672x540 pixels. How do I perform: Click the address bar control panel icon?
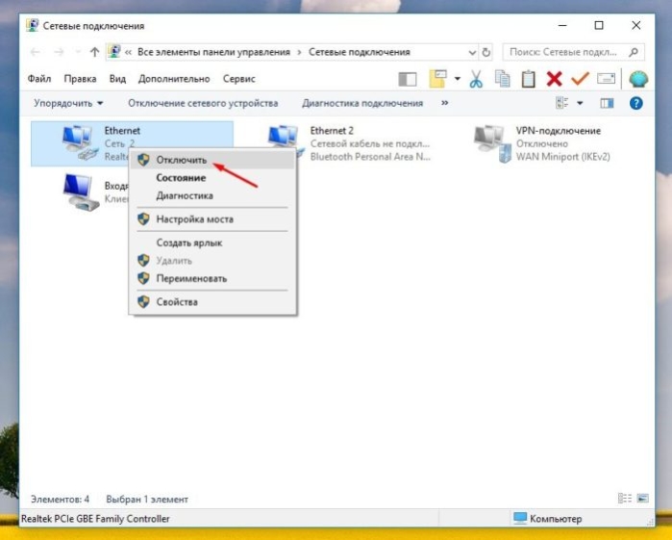point(114,52)
